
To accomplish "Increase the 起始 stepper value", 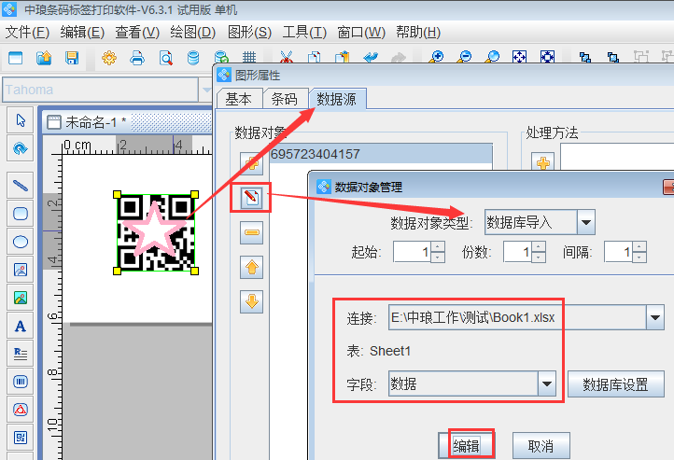I will (x=438, y=246).
